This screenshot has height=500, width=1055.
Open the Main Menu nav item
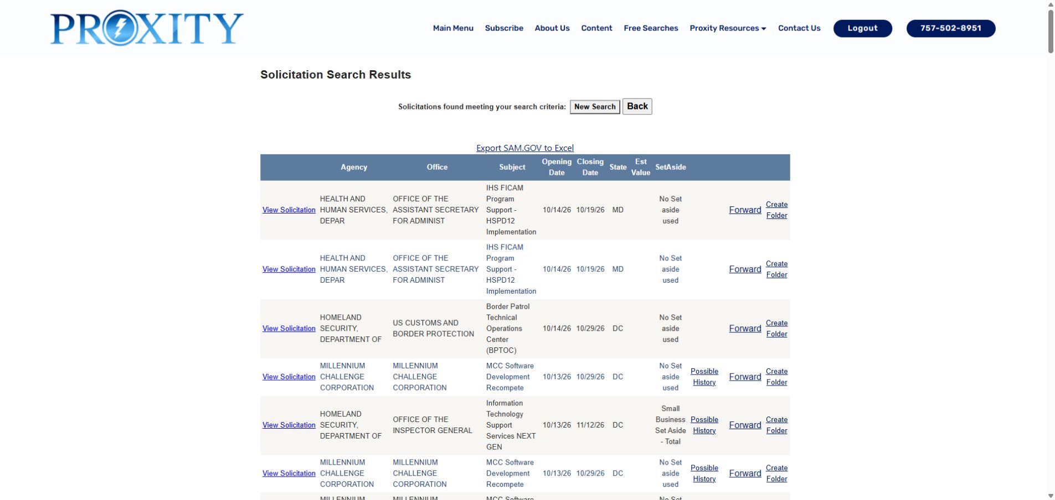pyautogui.click(x=453, y=28)
